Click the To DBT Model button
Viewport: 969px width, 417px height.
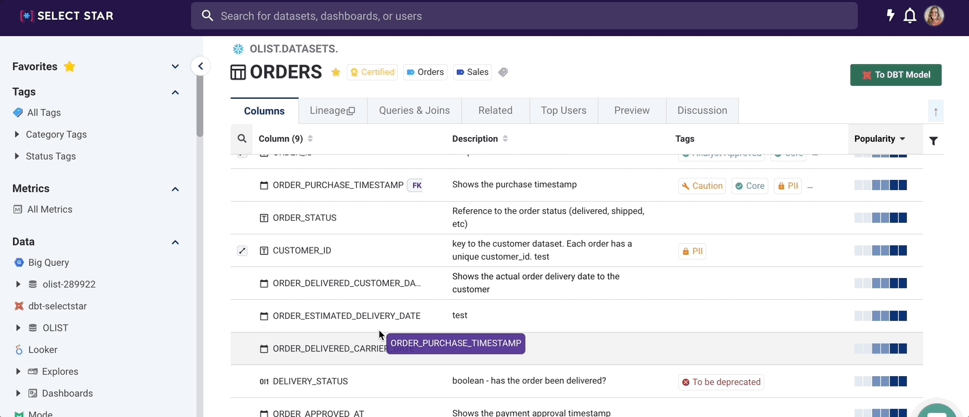point(895,75)
